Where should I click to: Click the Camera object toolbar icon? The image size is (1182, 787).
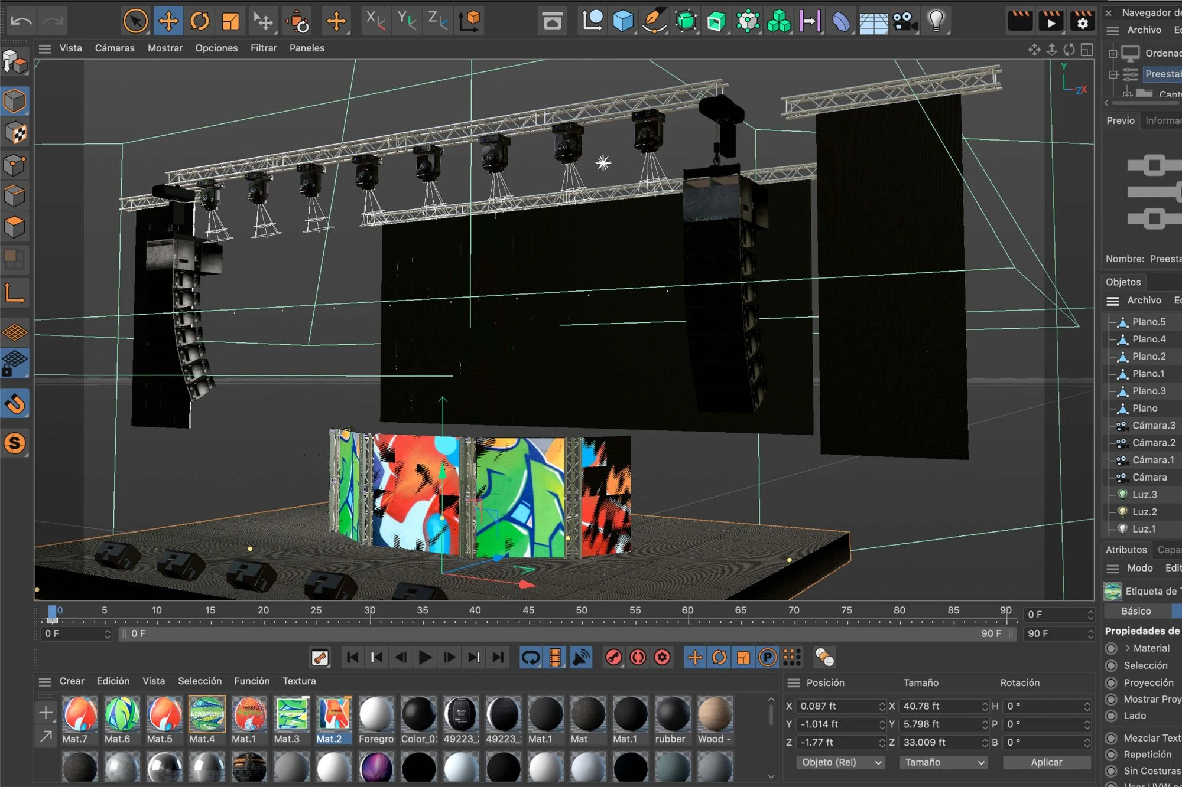[x=904, y=21]
